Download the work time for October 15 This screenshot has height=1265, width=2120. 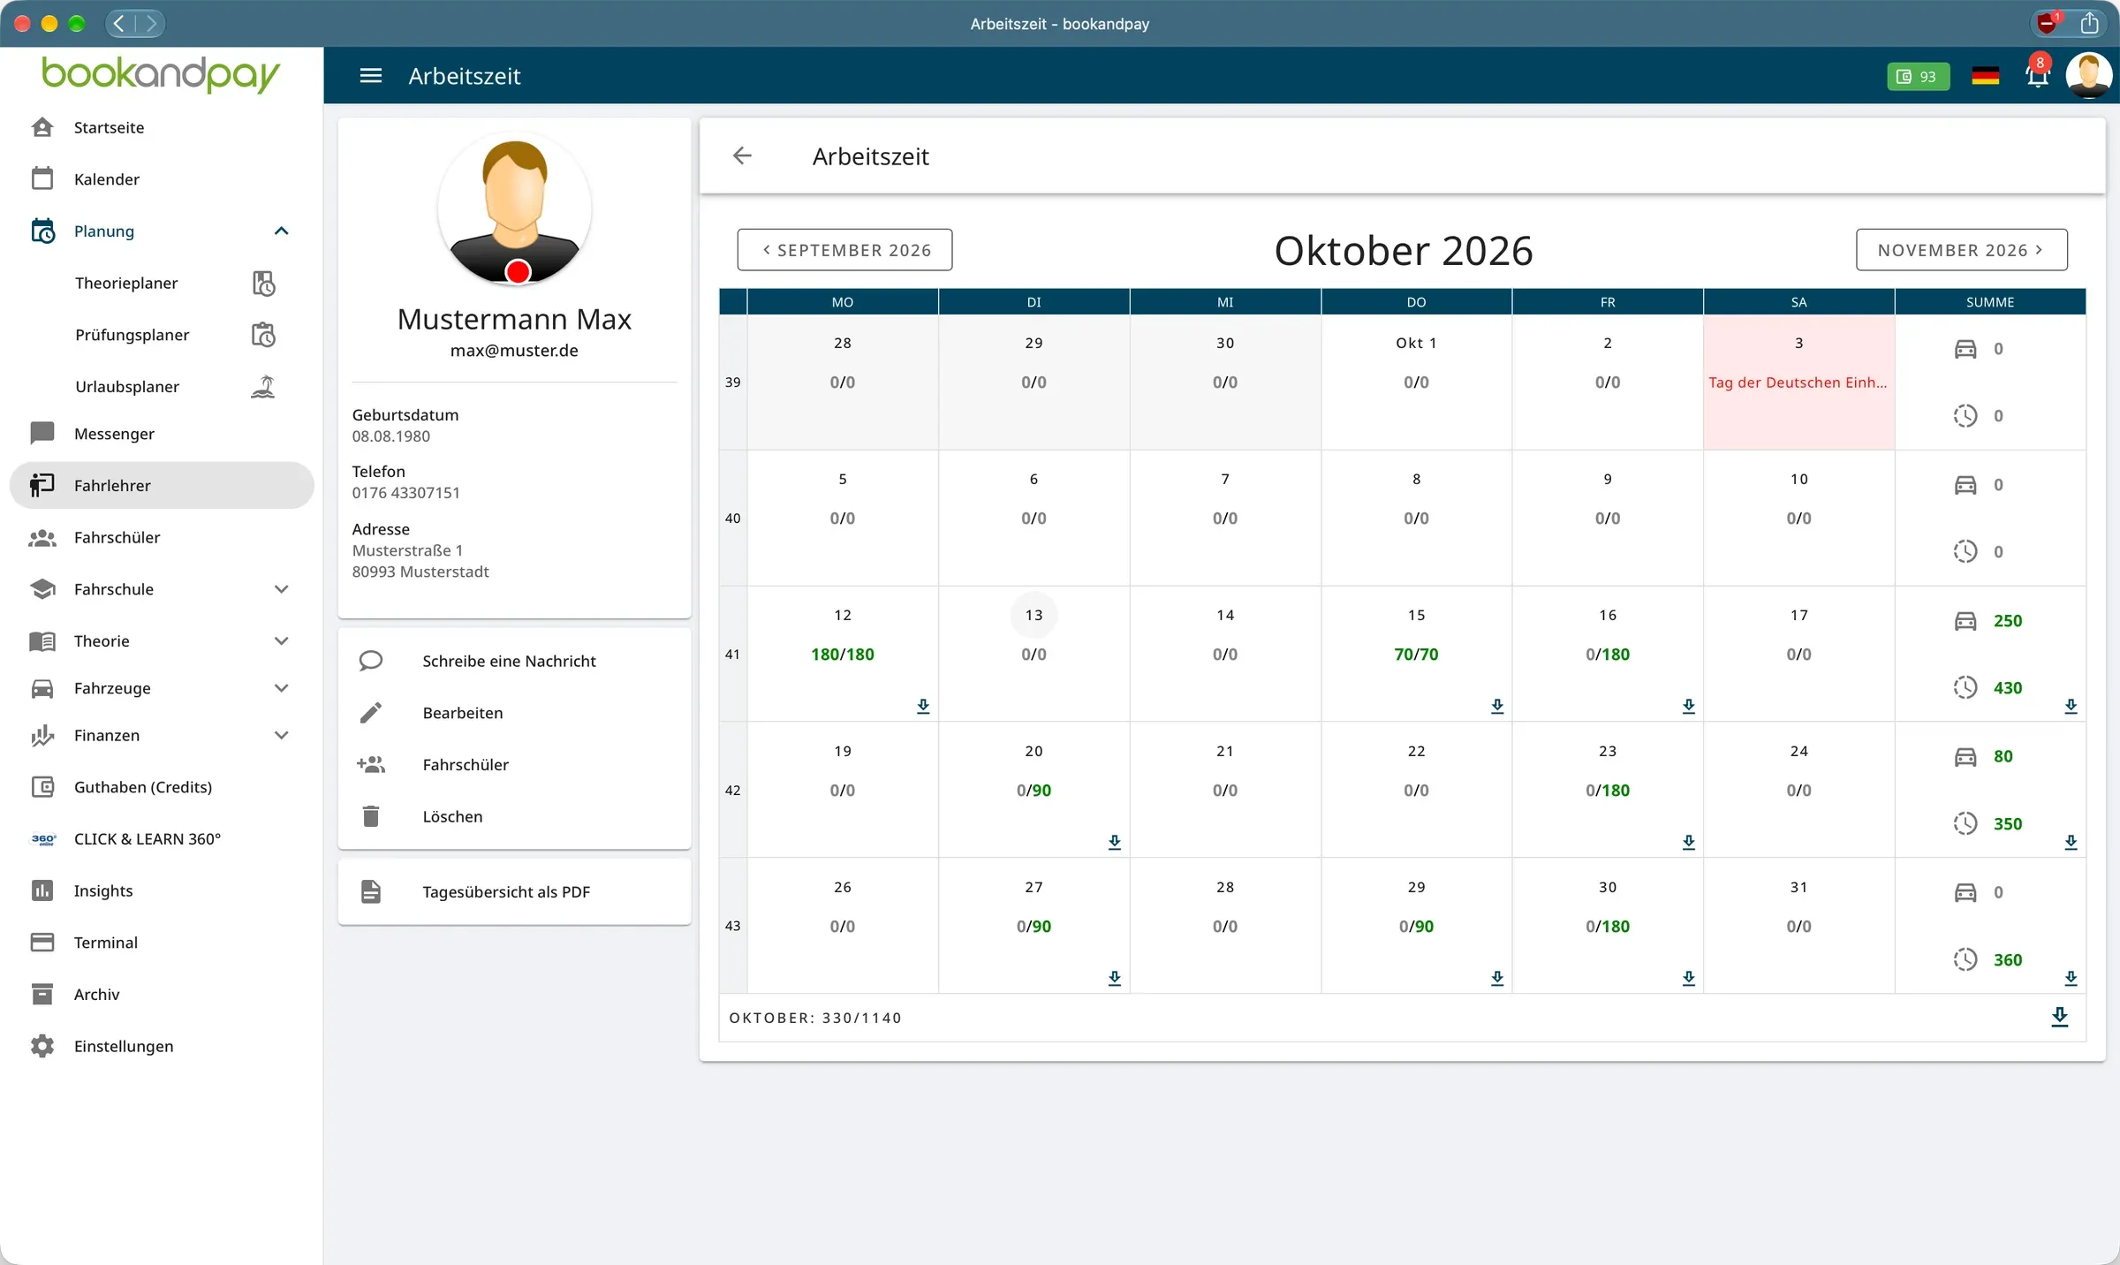pos(1497,706)
